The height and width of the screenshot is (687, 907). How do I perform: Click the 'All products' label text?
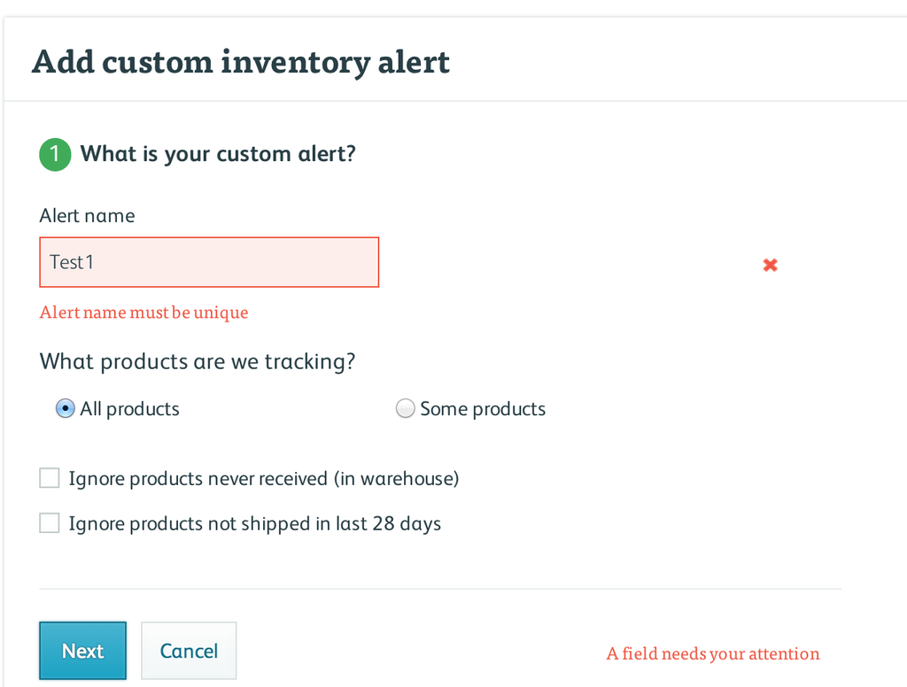[129, 409]
